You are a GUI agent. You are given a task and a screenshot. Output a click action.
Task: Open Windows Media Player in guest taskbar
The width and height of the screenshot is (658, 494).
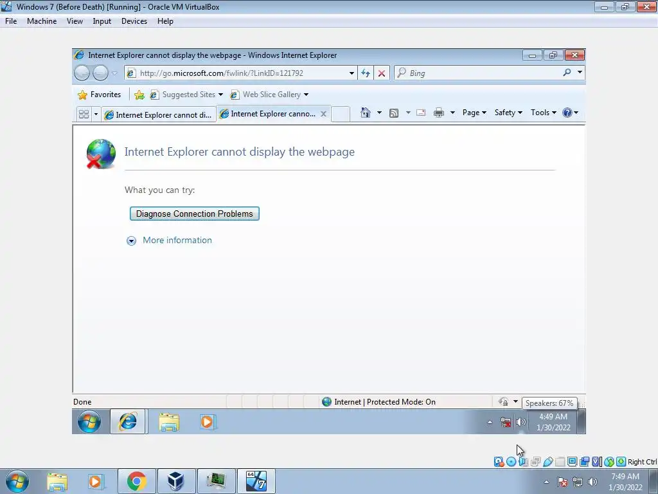[x=208, y=422]
